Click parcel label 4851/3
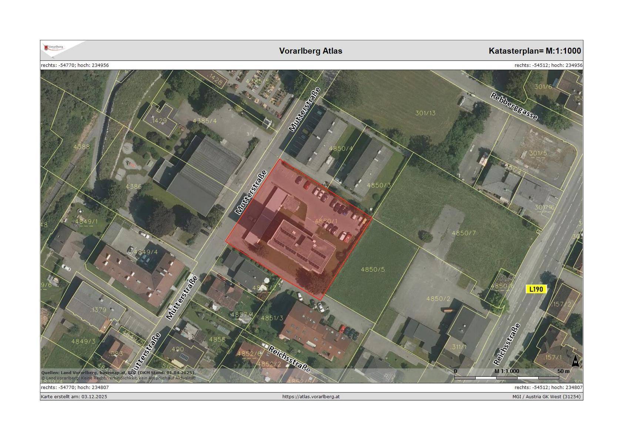 tap(272, 318)
